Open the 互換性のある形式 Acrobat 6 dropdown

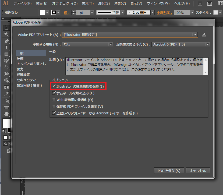[180, 44]
